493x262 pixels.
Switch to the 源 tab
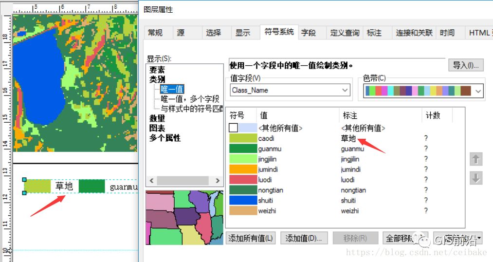[x=181, y=33]
